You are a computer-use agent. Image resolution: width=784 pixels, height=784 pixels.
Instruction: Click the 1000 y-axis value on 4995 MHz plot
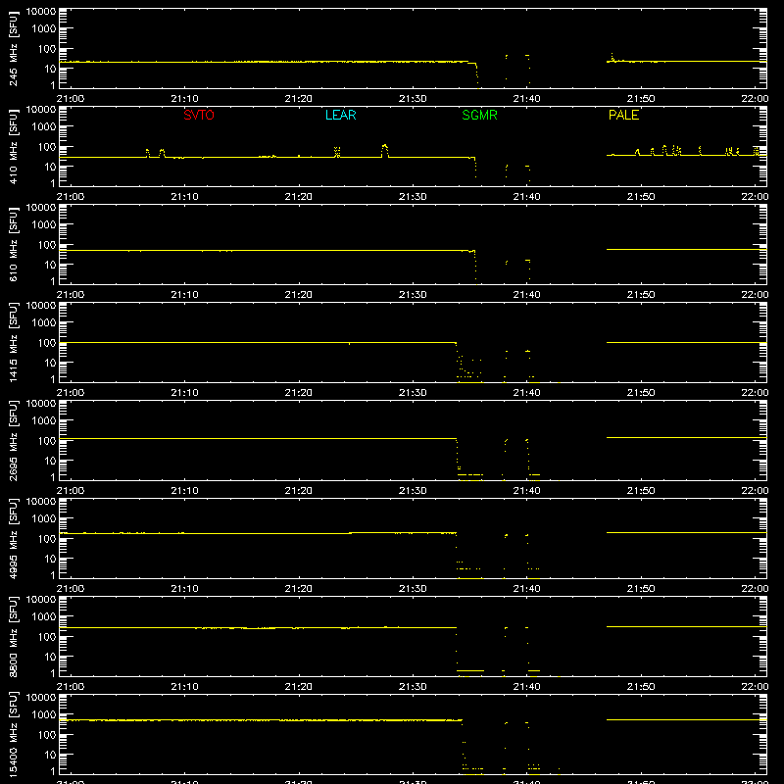(44, 518)
